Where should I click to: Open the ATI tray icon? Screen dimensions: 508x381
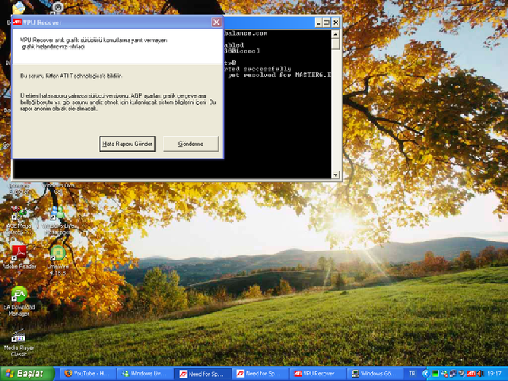tap(471, 373)
